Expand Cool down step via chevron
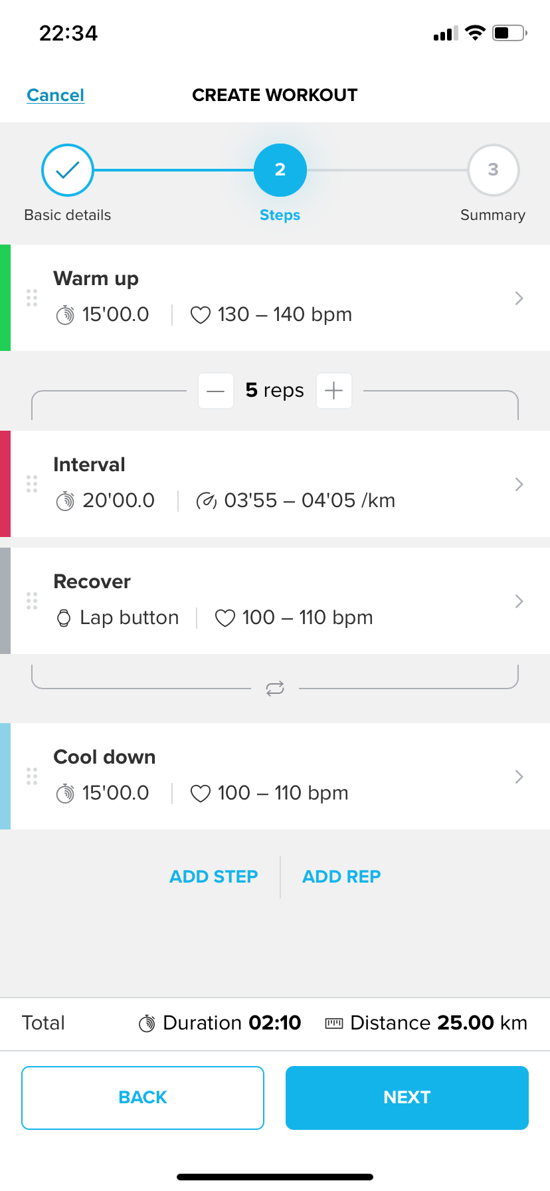The image size is (550, 1191). click(519, 777)
